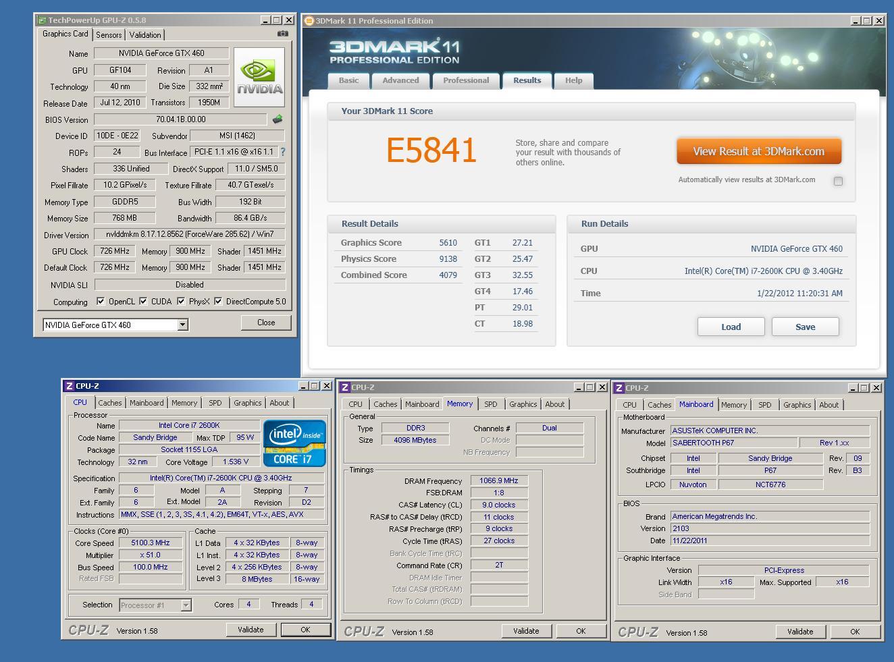
Task: Toggle the PhysX checkbox
Action: tap(181, 302)
